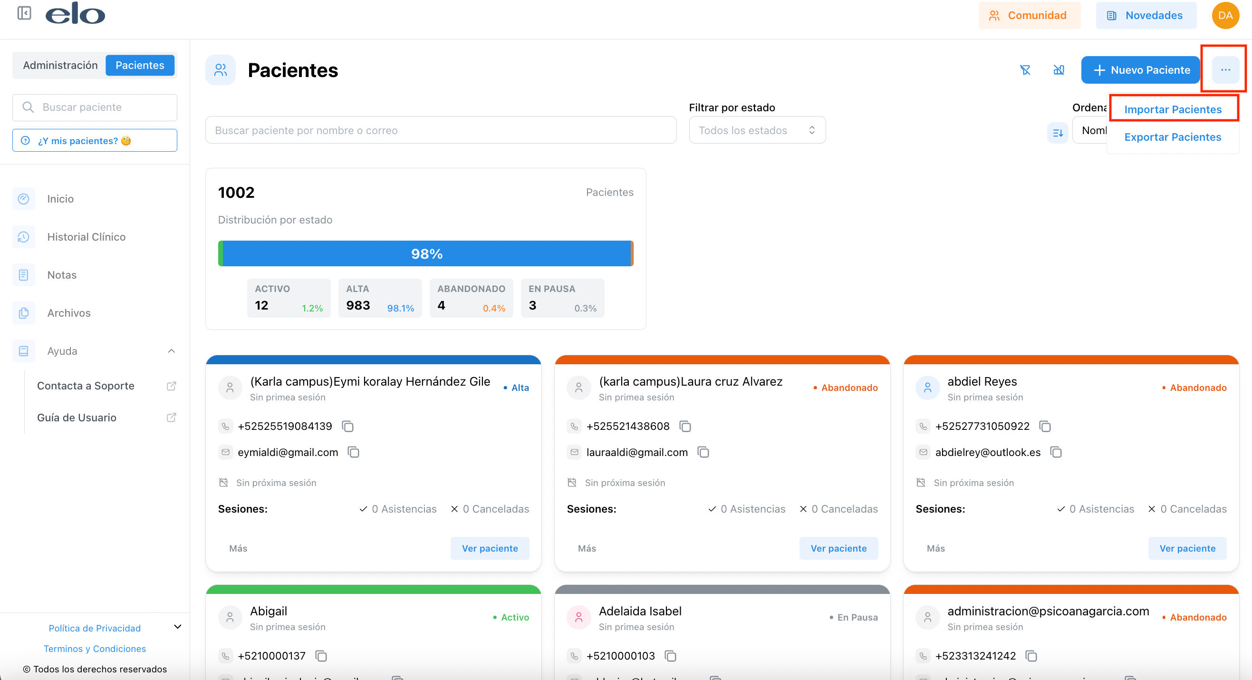This screenshot has width=1252, height=680.
Task: Click the sort order direction icon
Action: pos(1058,132)
